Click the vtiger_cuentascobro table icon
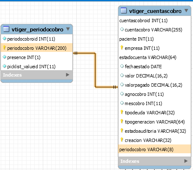 pos(124,10)
